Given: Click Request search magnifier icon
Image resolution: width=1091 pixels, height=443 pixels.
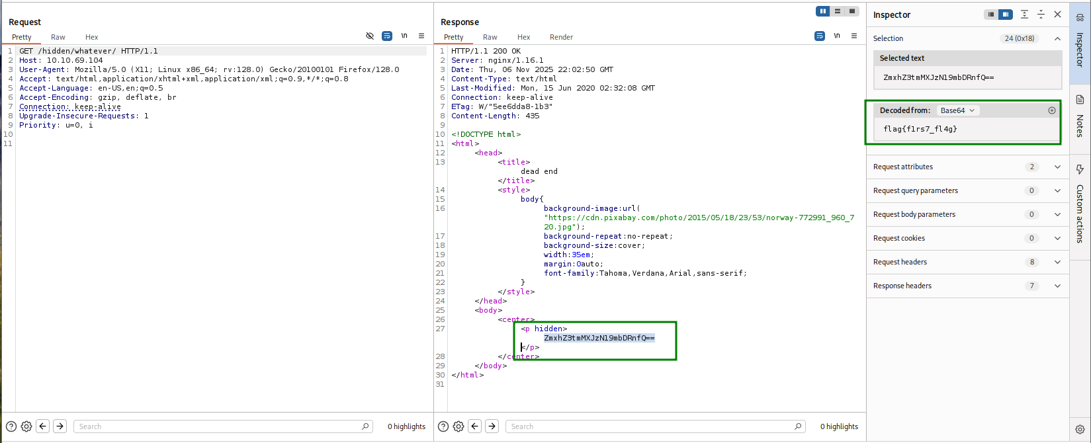Looking at the screenshot, I should click(x=365, y=426).
